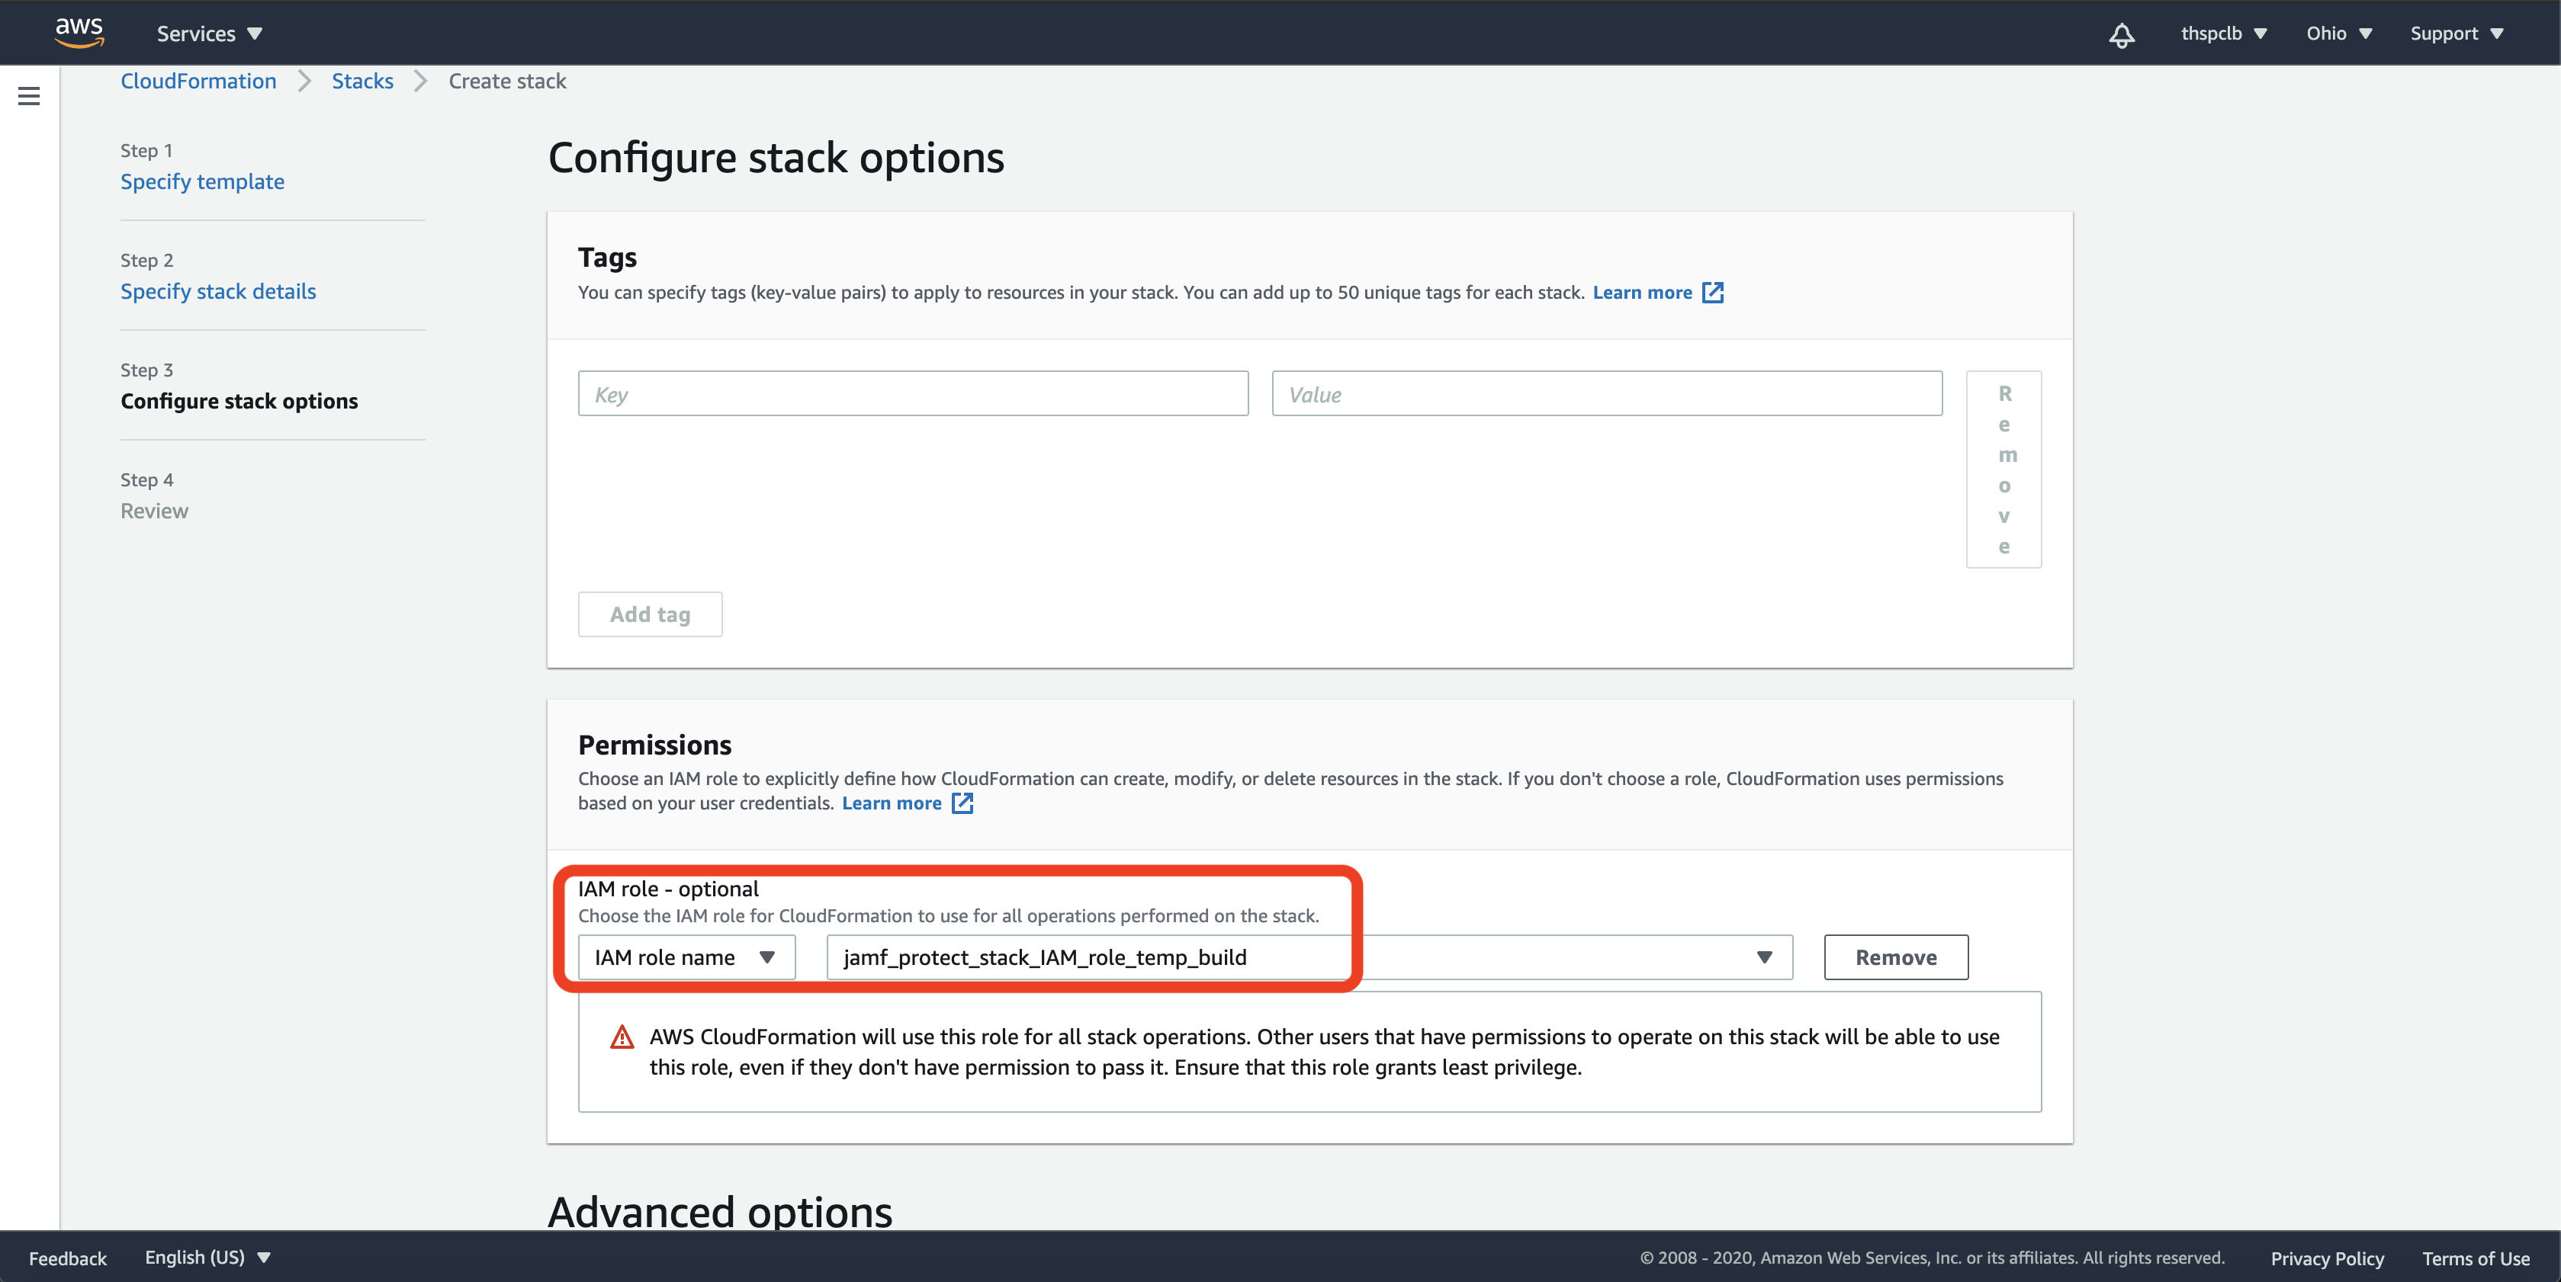
Task: Click the Permissions section heading
Action: click(x=655, y=745)
